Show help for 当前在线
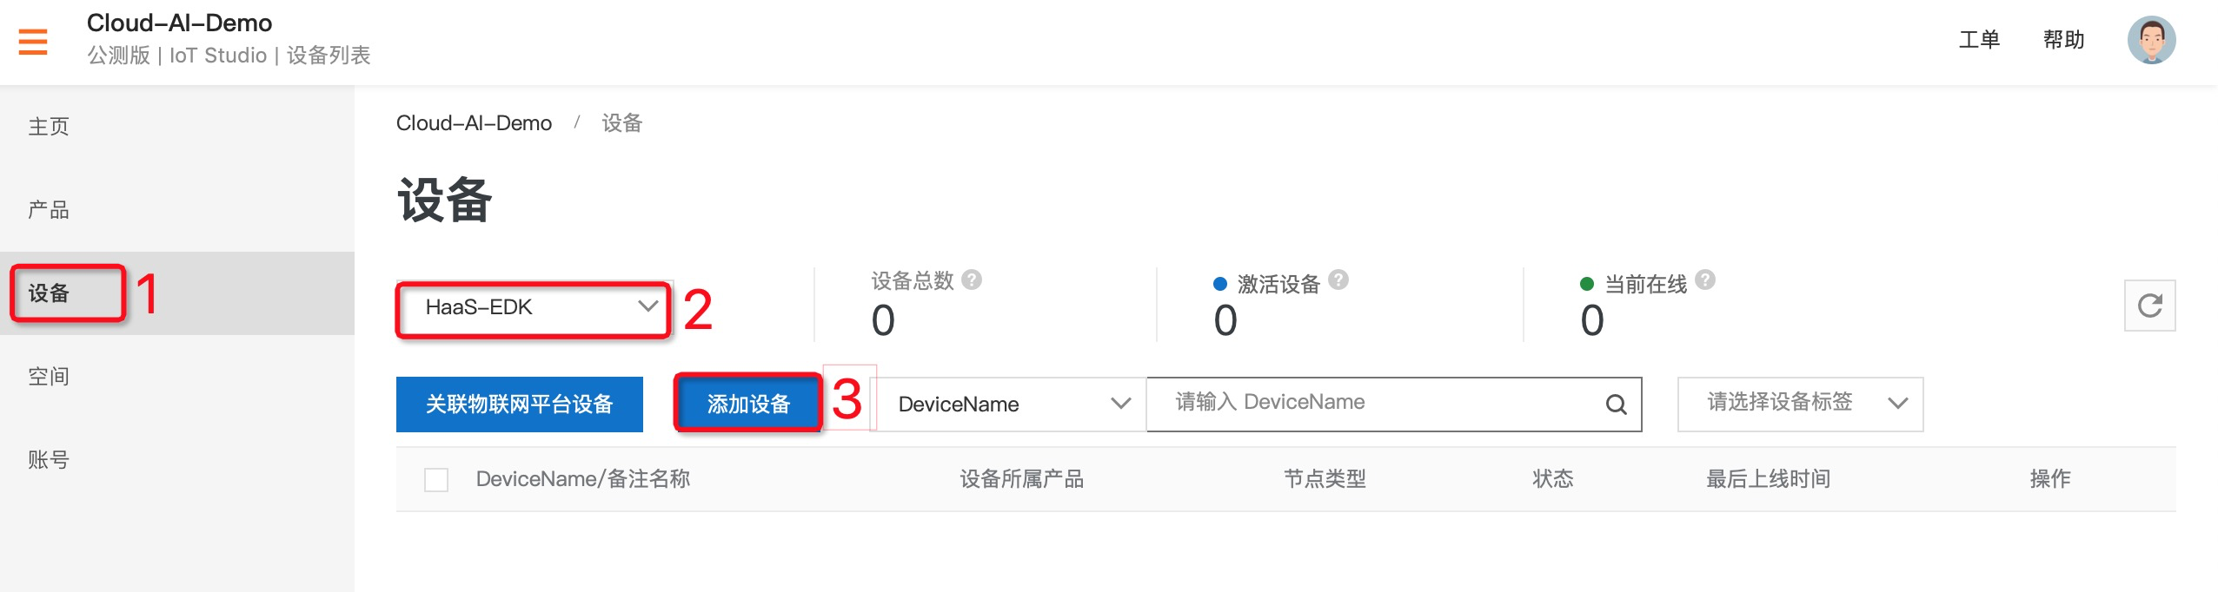This screenshot has height=592, width=2218. click(1705, 280)
